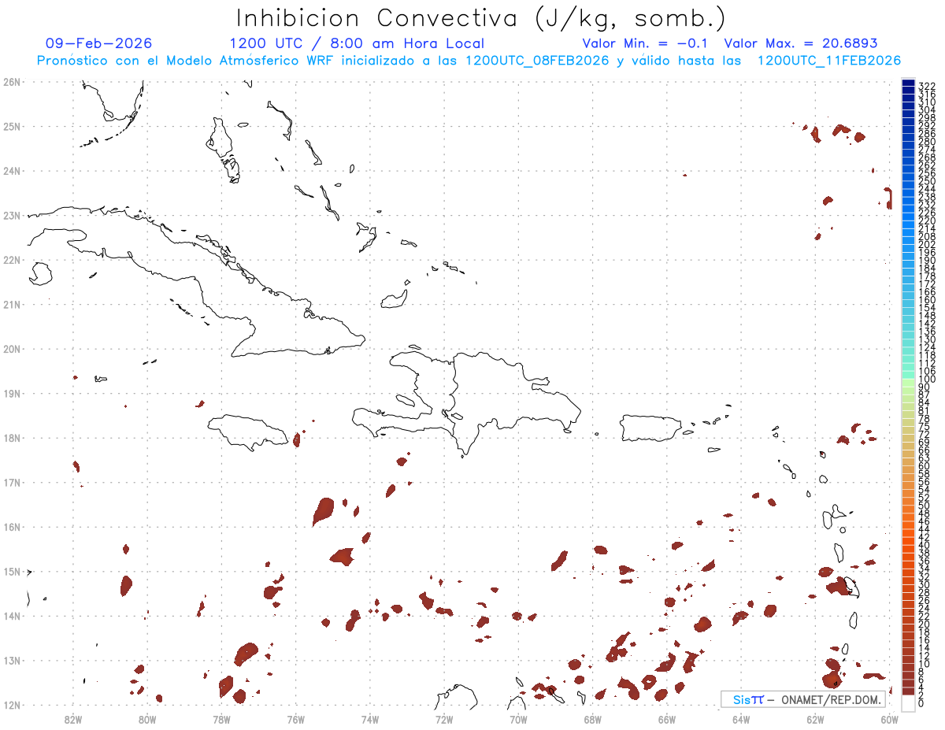The image size is (945, 730).
Task: Click the 25N latitude axis label
Action: pyautogui.click(x=11, y=126)
